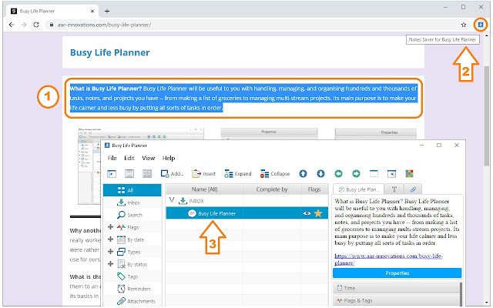The image size is (493, 308).
Task: Open the Help menu in Busy Life Planner
Action: coord(169,158)
